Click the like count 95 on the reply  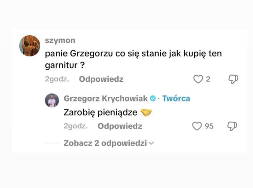pyautogui.click(x=209, y=126)
